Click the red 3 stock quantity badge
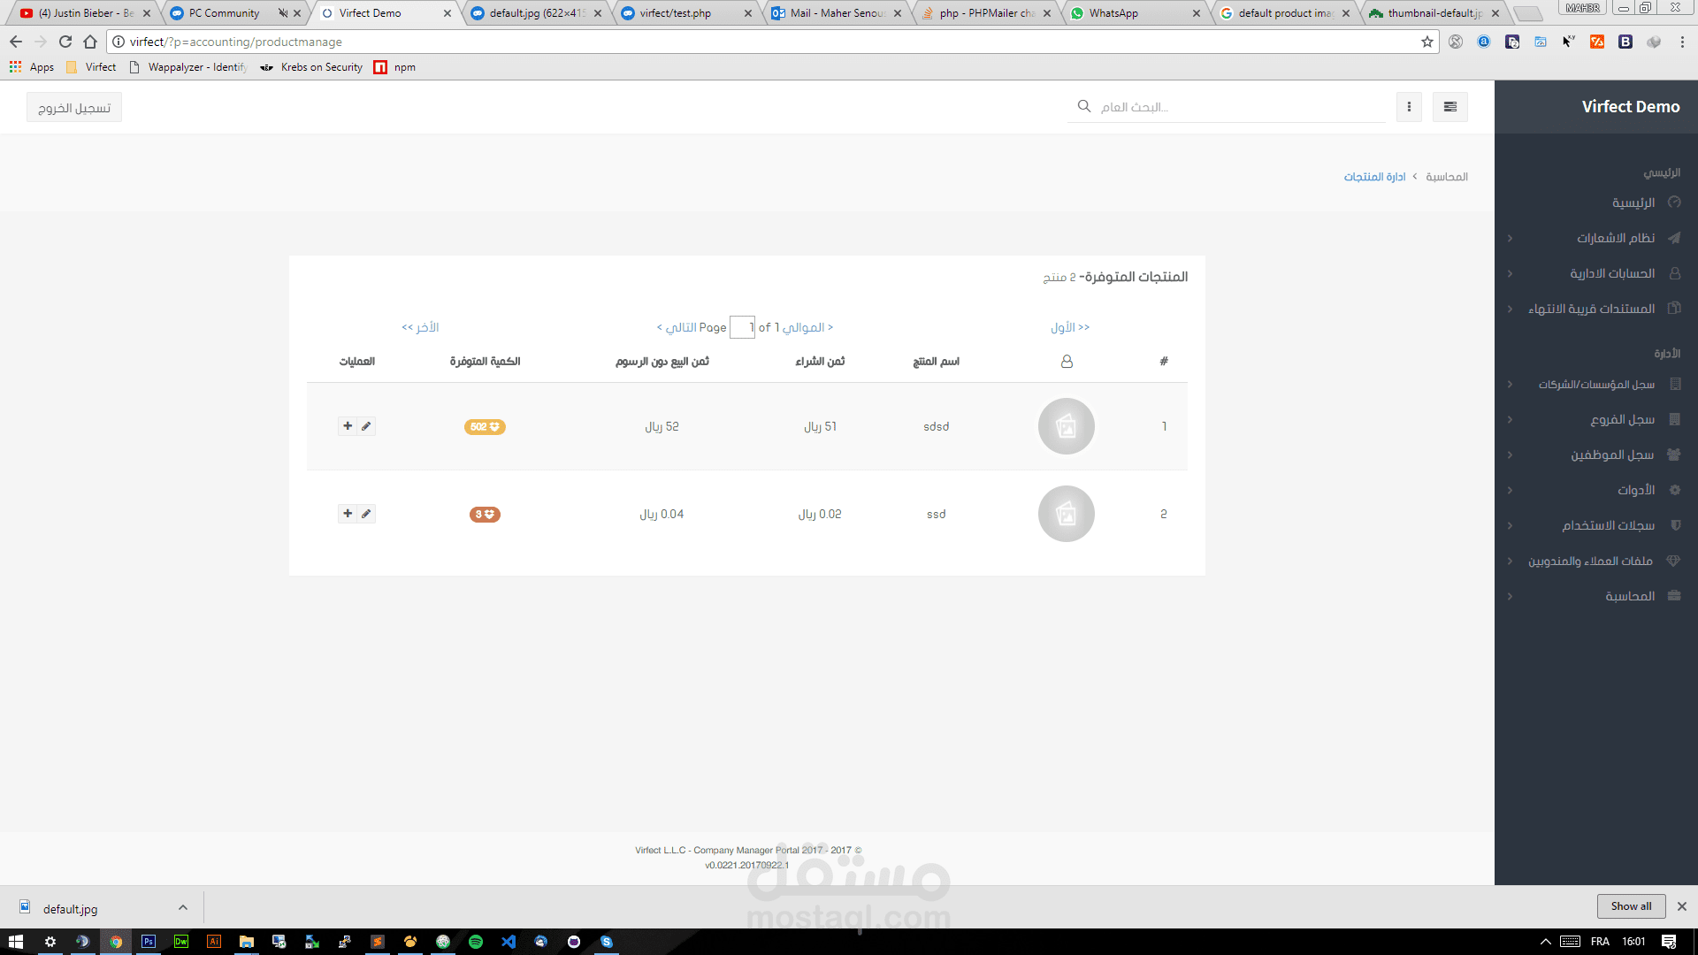 (x=485, y=515)
